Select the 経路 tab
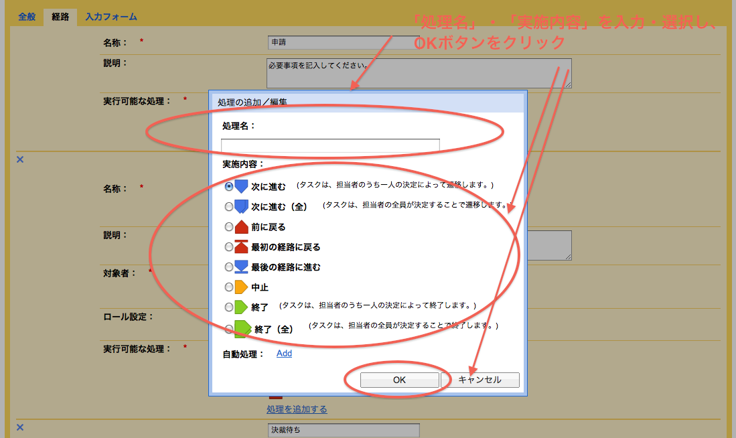Viewport: 736px width, 438px height. coord(60,17)
